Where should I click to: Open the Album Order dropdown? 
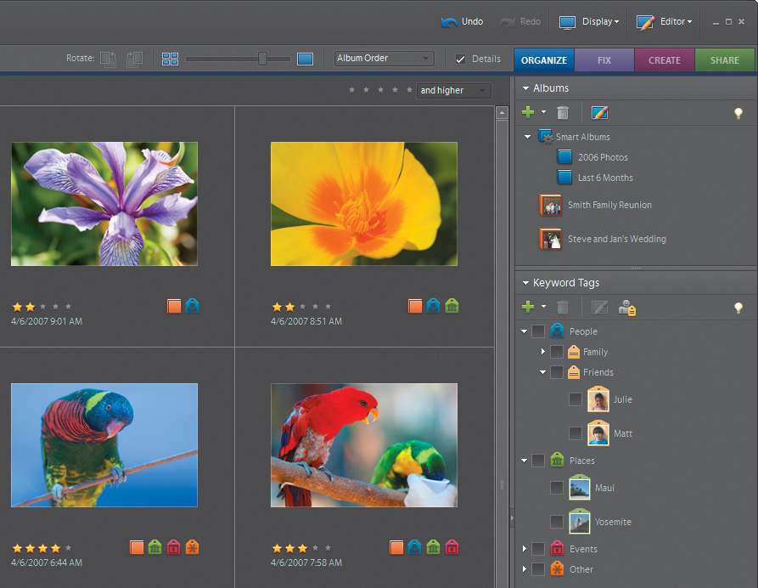coord(384,59)
